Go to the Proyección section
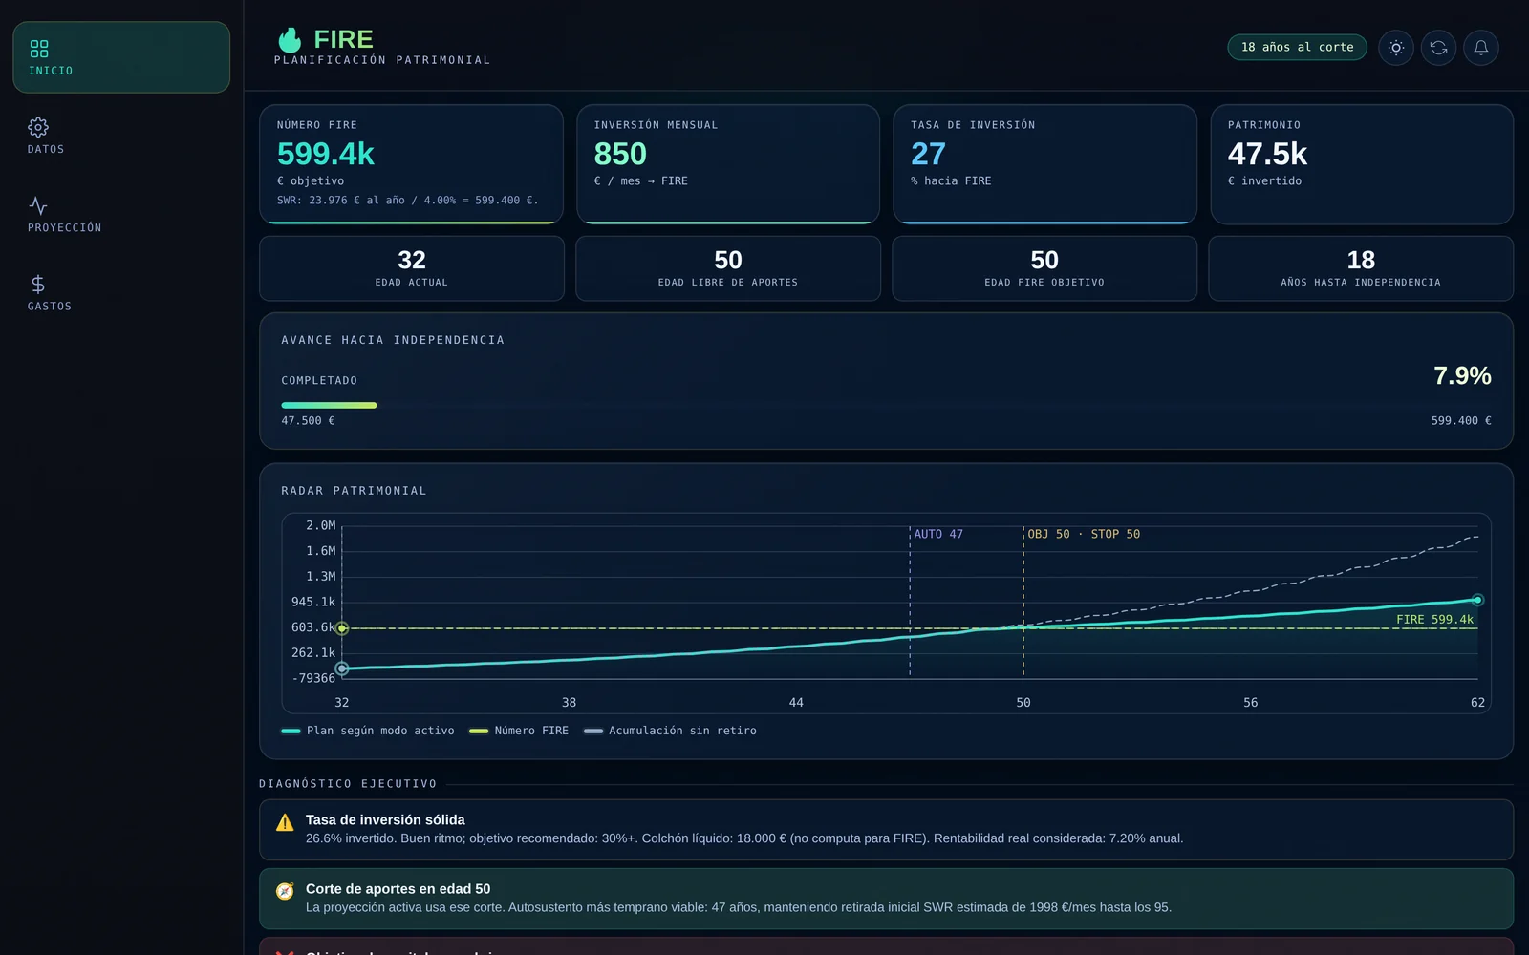Screen dimensions: 1529x955 [64, 214]
